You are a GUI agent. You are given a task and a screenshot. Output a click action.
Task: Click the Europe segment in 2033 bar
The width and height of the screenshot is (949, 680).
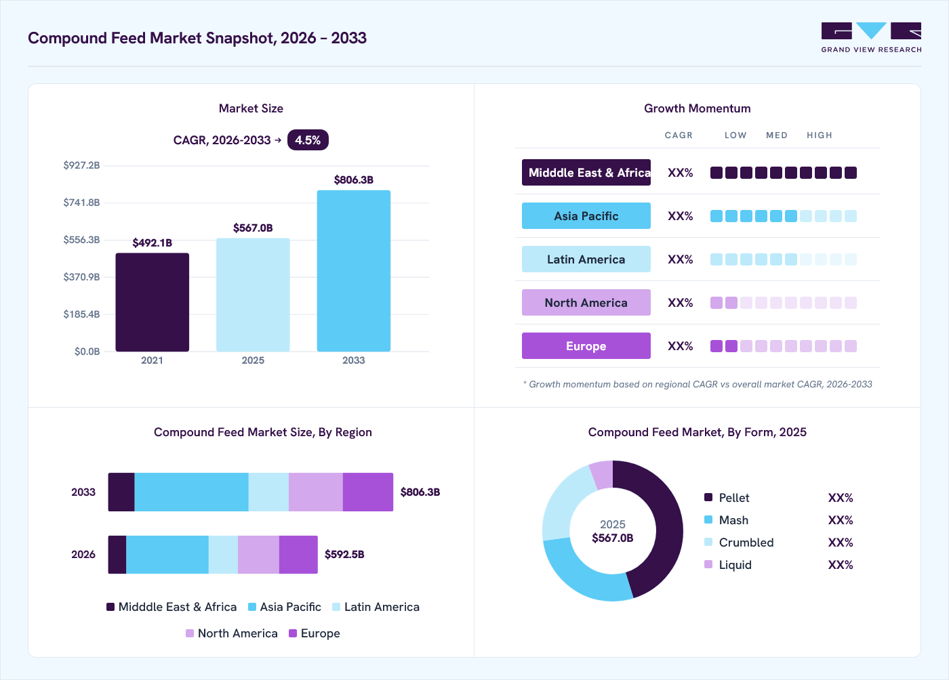pyautogui.click(x=368, y=492)
